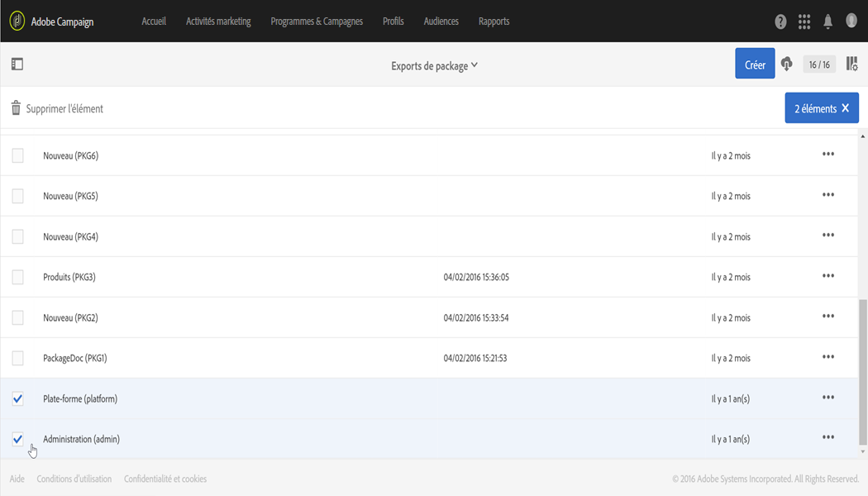Screen dimensions: 868x496
Task: Open the Audiences menu
Action: 441,21
